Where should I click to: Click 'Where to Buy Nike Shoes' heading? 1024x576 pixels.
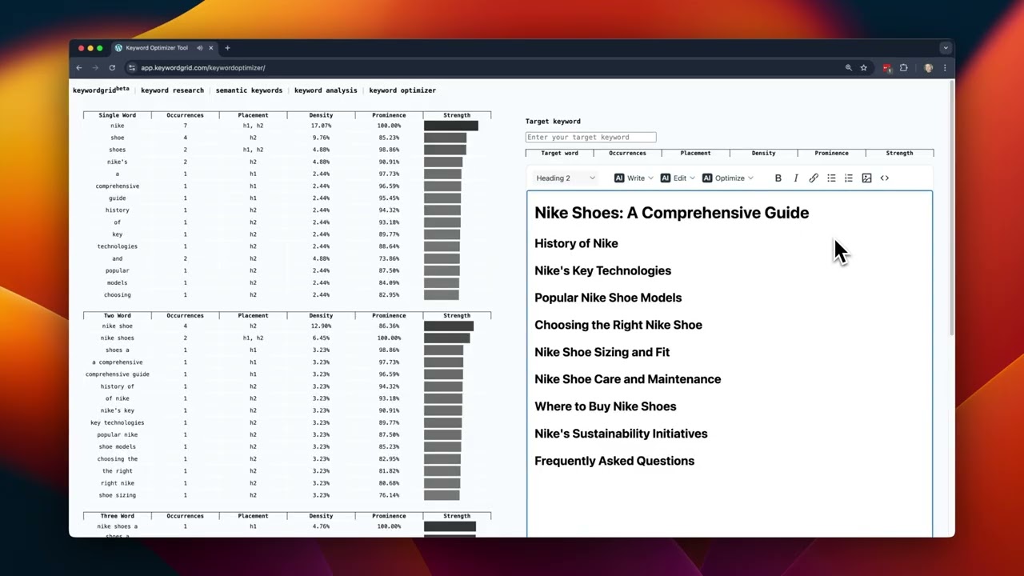click(x=605, y=406)
